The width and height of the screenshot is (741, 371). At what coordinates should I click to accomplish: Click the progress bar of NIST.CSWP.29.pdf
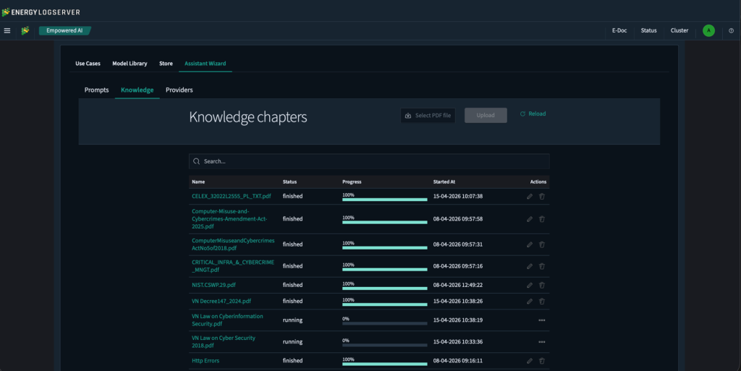click(x=384, y=287)
